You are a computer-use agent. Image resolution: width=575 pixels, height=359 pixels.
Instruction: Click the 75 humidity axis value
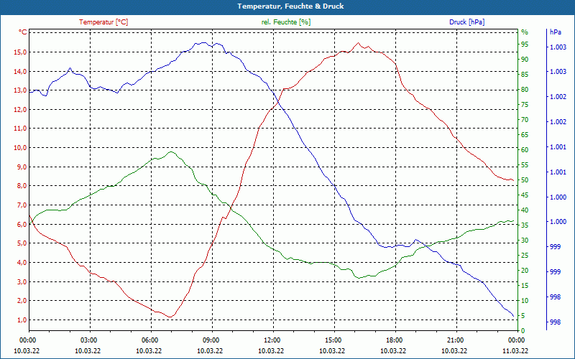point(525,105)
